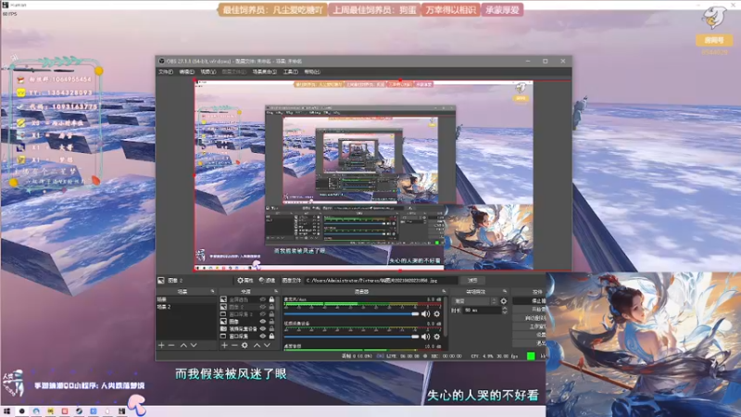Toggle lock on 窗口采集 source
The height and width of the screenshot is (417, 741).
click(271, 336)
